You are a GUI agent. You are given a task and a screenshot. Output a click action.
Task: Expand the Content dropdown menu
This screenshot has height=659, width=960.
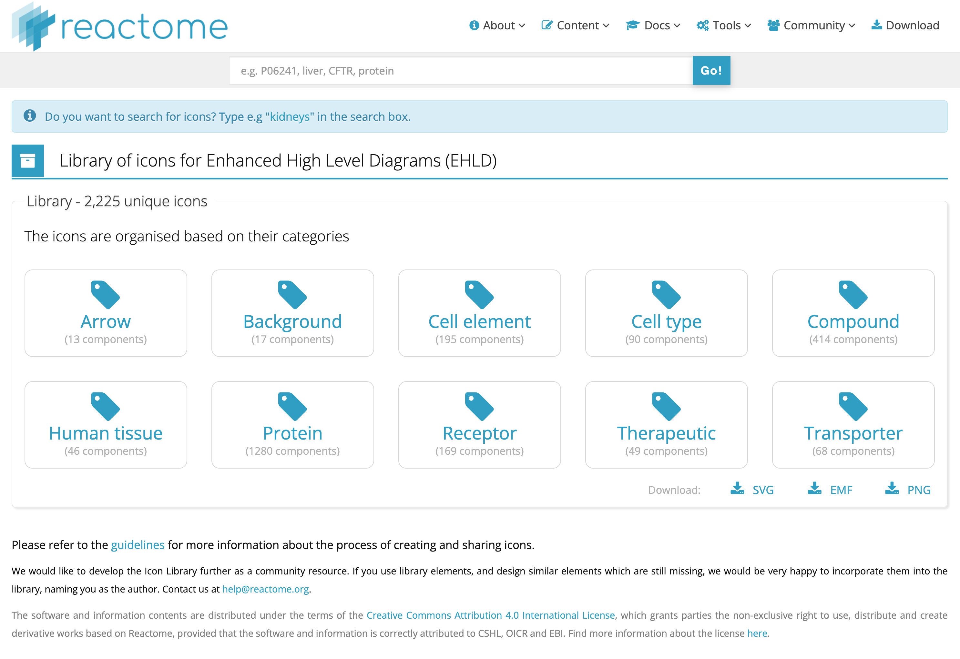[576, 25]
